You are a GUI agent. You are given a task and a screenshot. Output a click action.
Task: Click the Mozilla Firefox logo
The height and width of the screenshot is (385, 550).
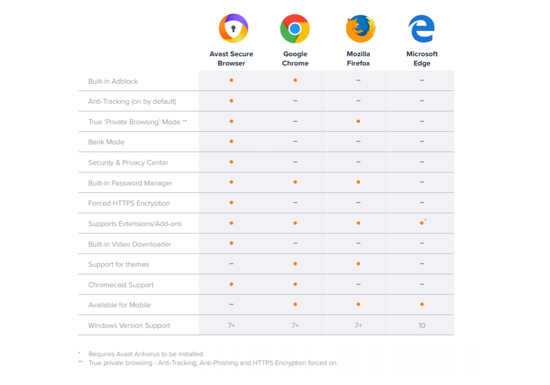coord(360,28)
